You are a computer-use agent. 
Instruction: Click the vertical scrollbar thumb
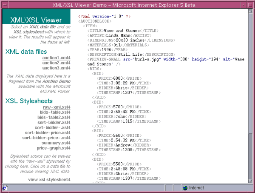click(x=250, y=73)
